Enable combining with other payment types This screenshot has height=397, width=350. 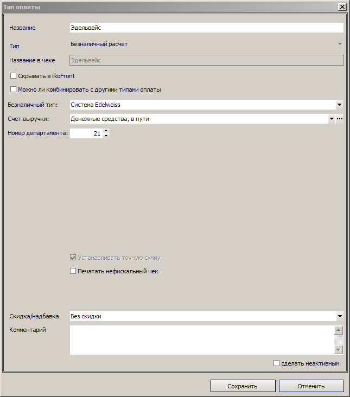(13, 89)
